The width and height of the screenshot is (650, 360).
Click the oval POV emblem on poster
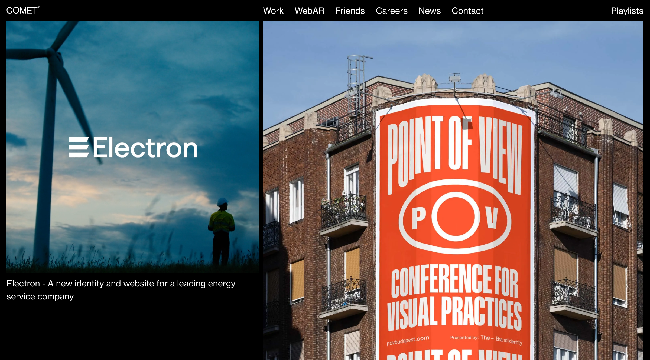click(x=455, y=217)
